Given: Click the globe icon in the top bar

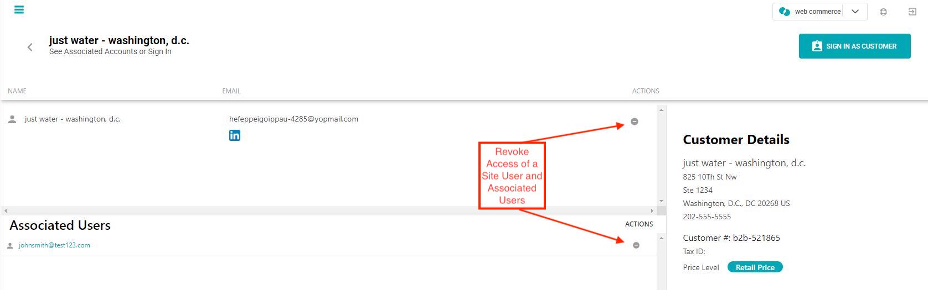Looking at the screenshot, I should [883, 12].
